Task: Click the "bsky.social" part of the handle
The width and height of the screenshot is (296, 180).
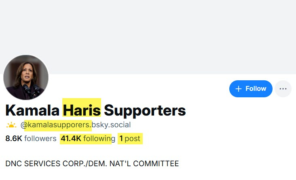Action: [x=111, y=125]
